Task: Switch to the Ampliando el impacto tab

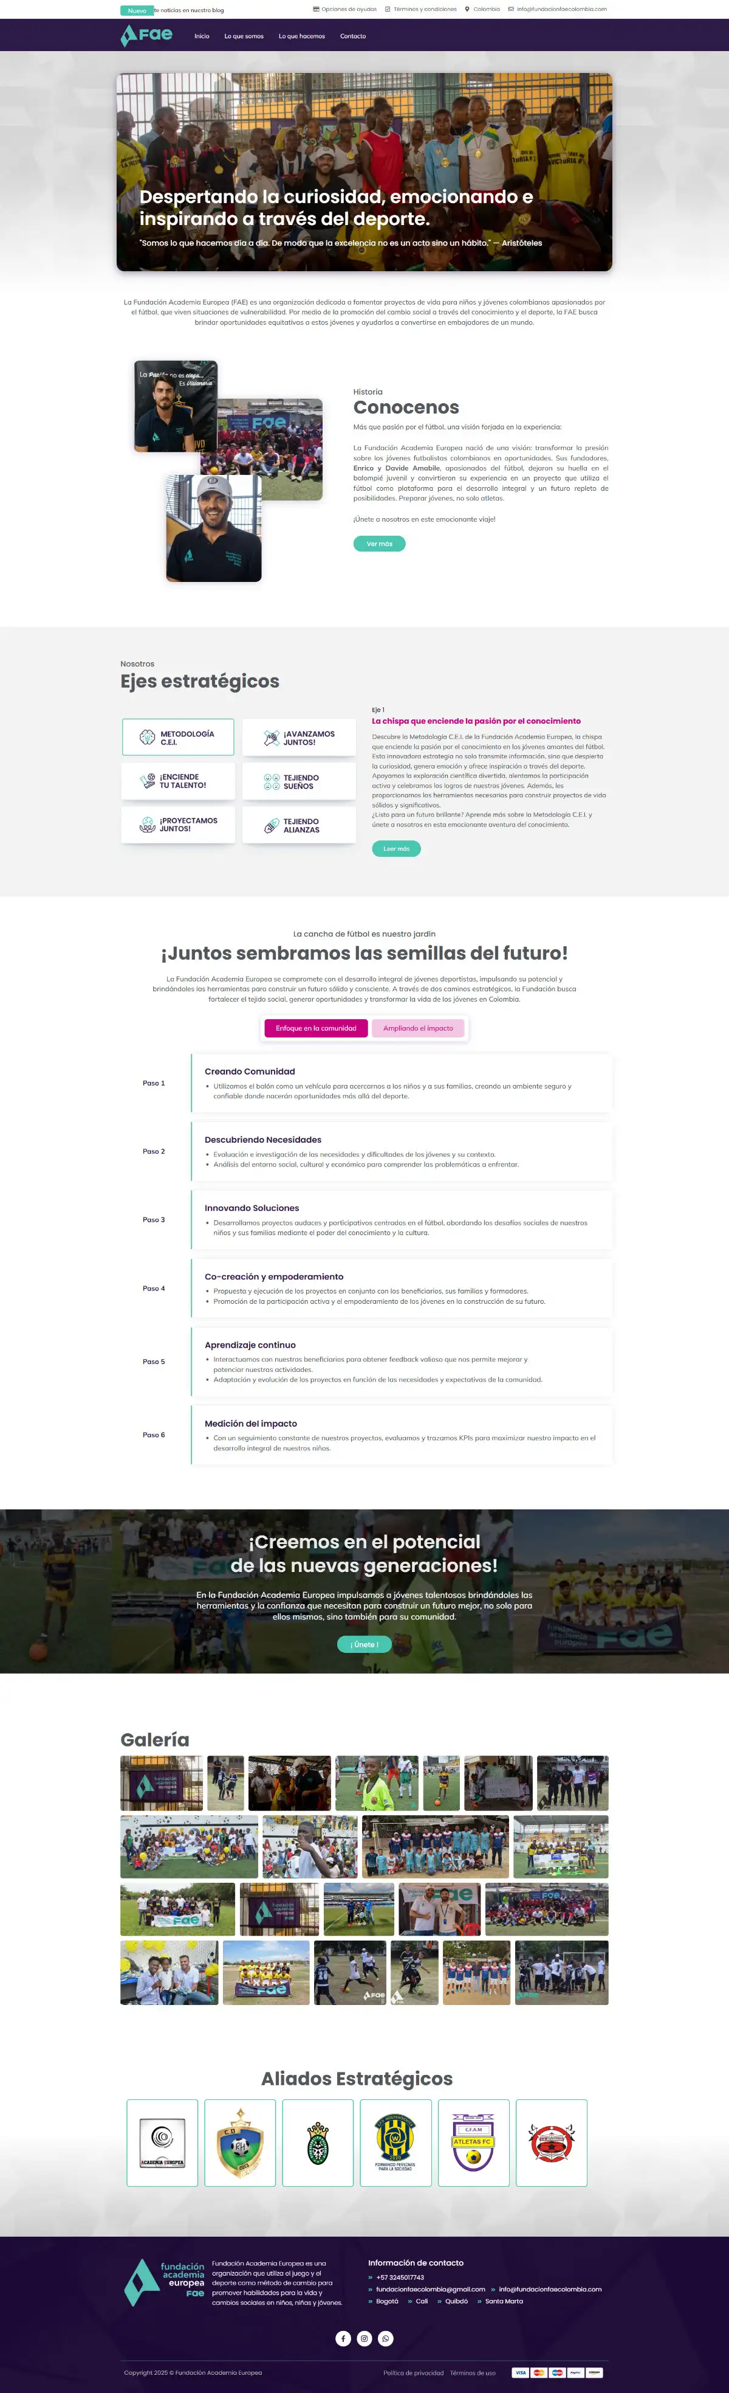Action: 417,1027
